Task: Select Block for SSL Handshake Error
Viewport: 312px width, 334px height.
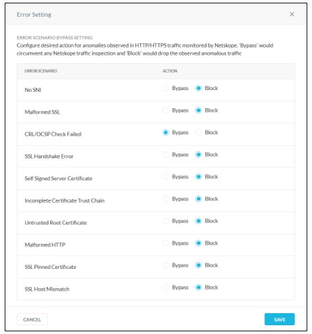Action: [x=198, y=155]
